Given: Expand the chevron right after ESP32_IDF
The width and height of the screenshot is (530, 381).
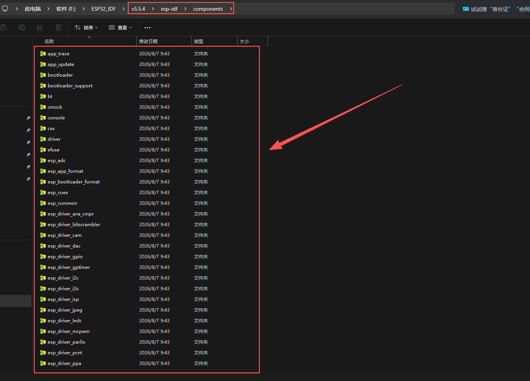Looking at the screenshot, I should click(x=124, y=9).
